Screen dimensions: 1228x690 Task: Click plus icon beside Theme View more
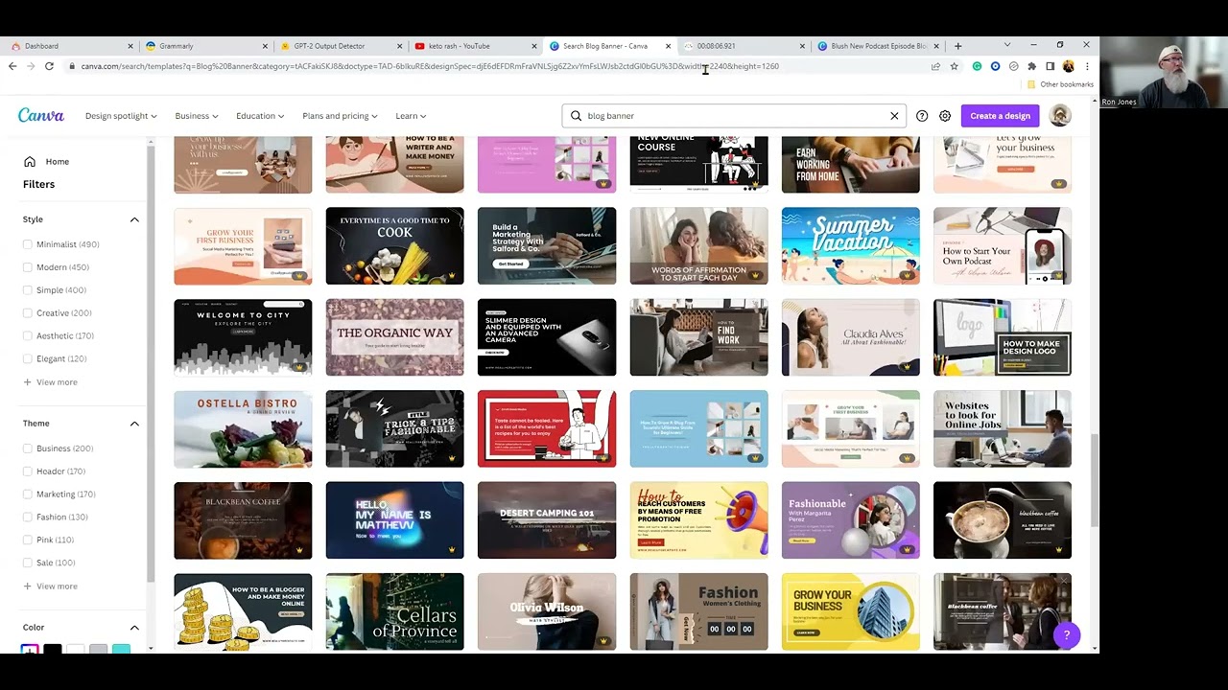tap(27, 586)
